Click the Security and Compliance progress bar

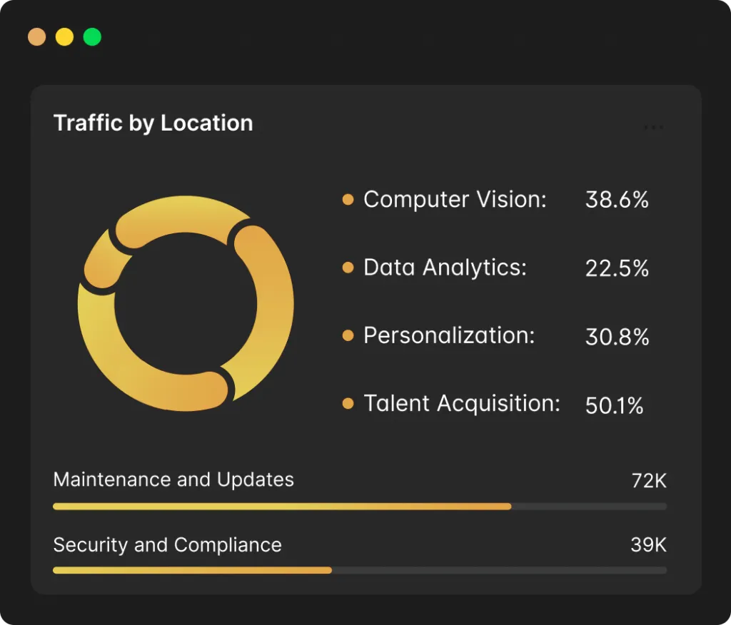(x=360, y=570)
